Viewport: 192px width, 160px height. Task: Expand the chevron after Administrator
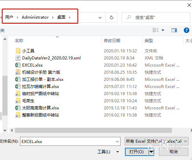coord(53,17)
